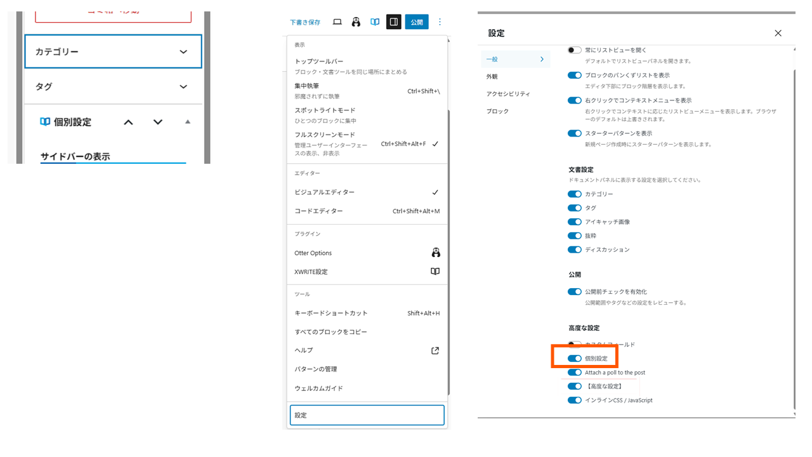Toggle the settings sidebar panel icon
This screenshot has width=812, height=457.
[393, 22]
